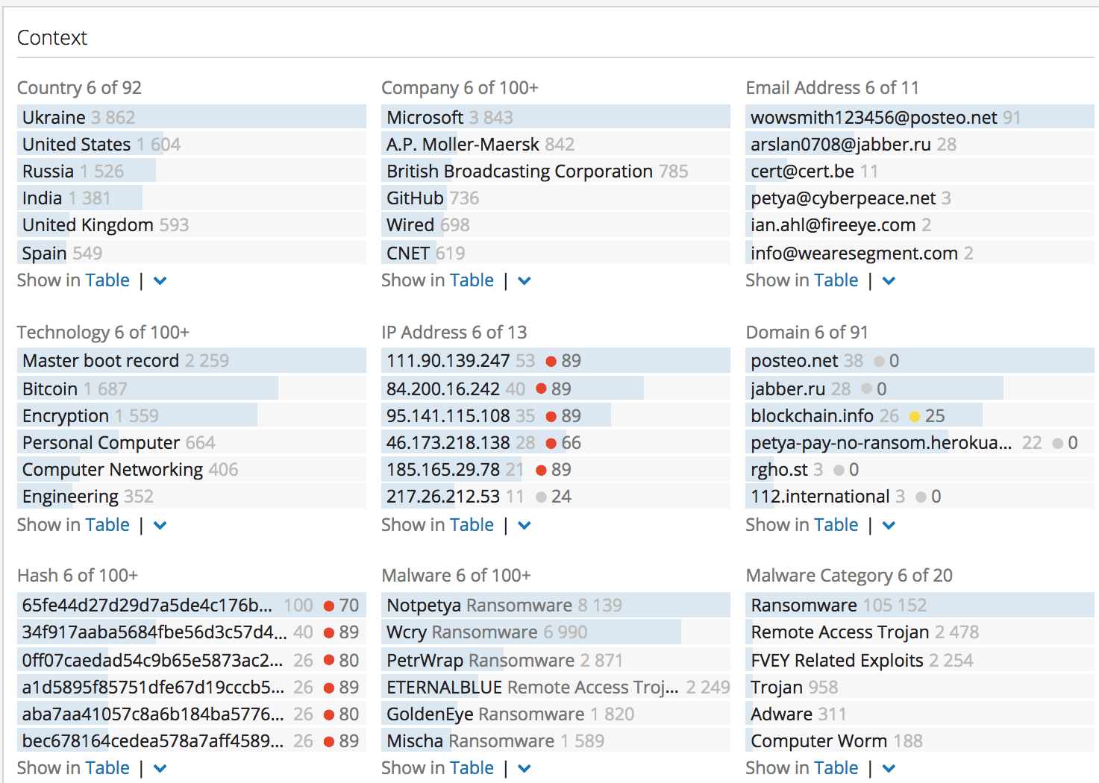The height and width of the screenshot is (783, 1099).
Task: Select Ukraine in Country list
Action: [x=192, y=117]
